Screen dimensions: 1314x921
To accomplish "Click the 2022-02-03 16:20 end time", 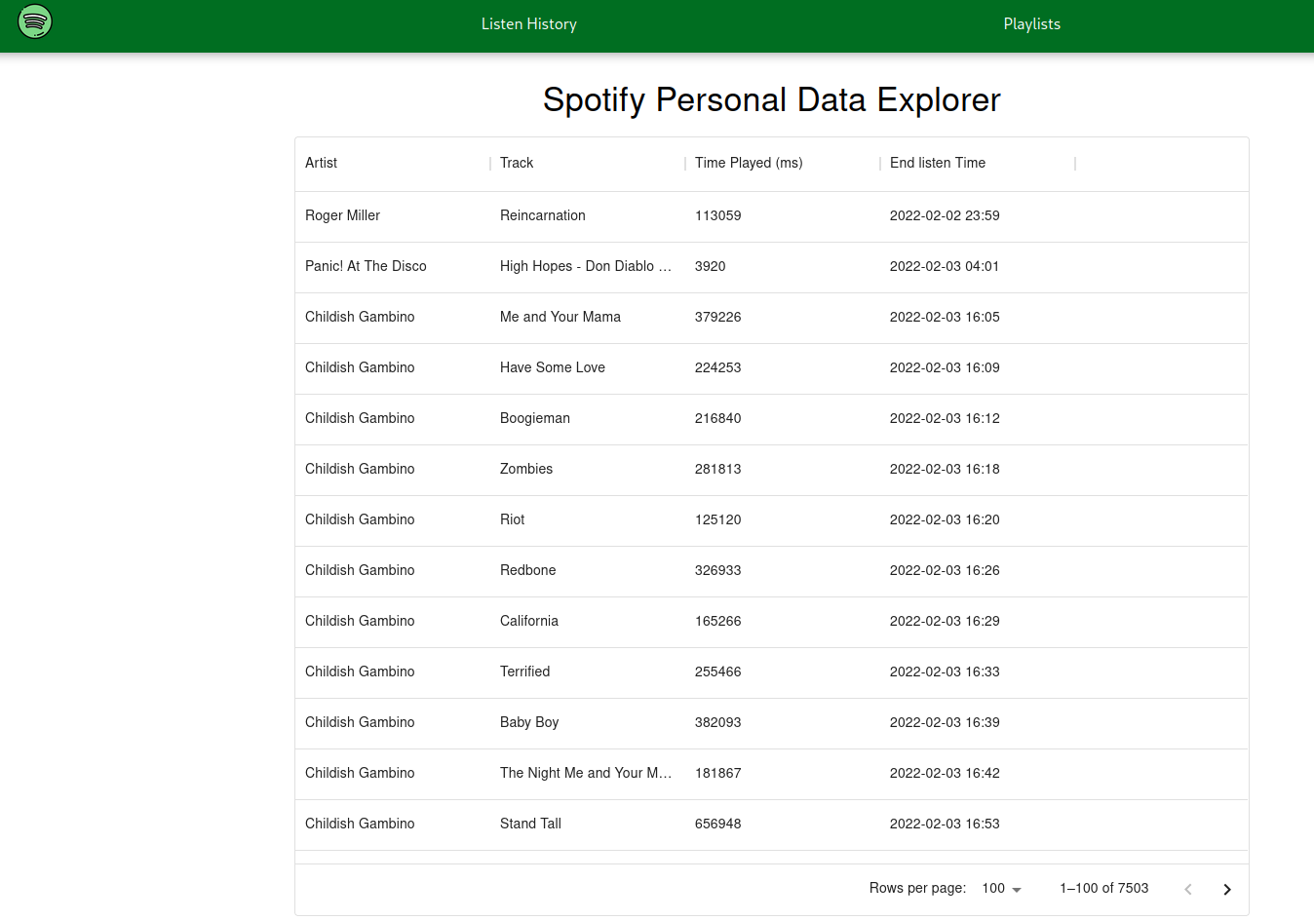I will [x=945, y=519].
